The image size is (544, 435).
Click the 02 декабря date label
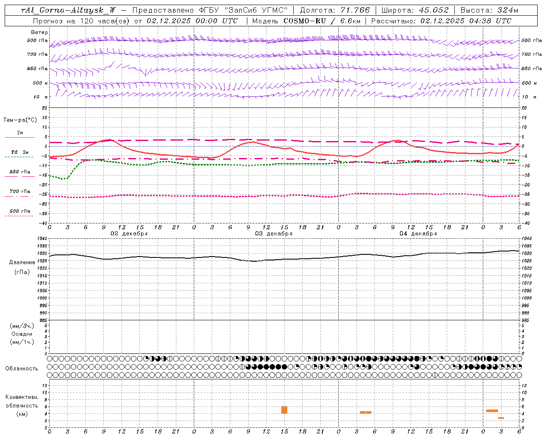129,234
